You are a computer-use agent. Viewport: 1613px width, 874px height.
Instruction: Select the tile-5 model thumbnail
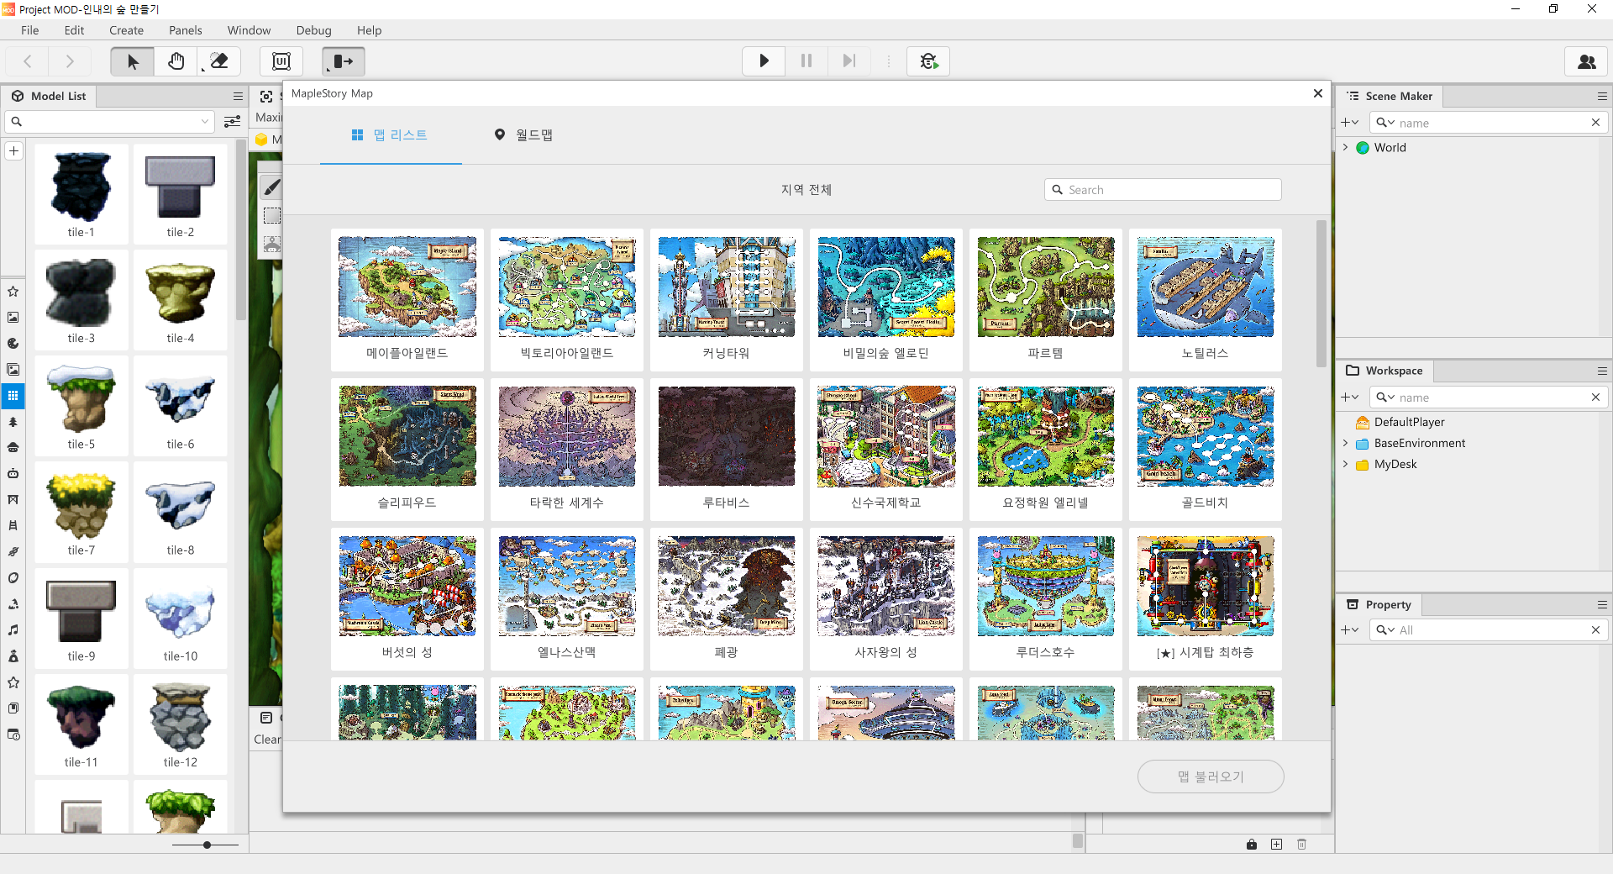coord(81,408)
